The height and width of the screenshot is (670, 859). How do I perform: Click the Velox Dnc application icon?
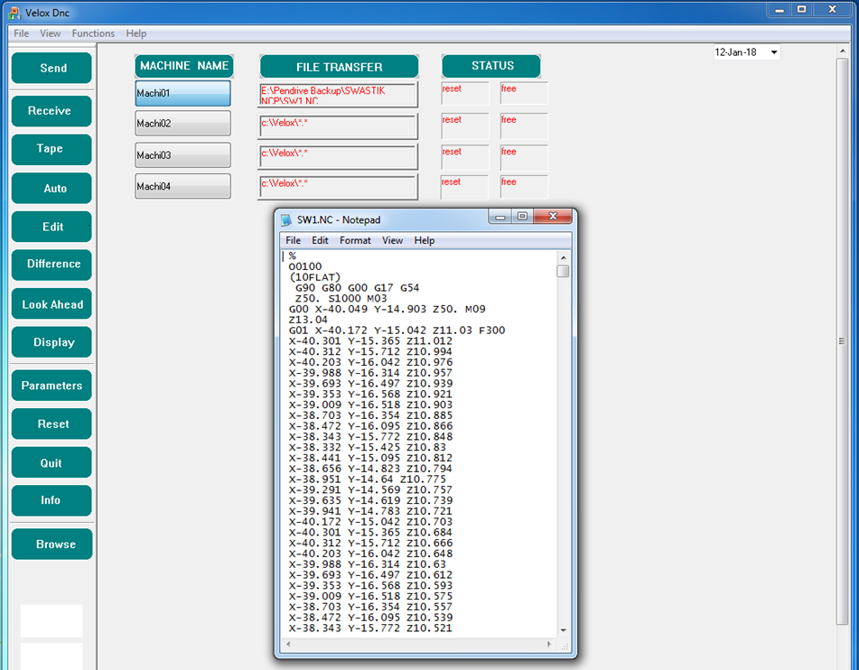pyautogui.click(x=13, y=12)
